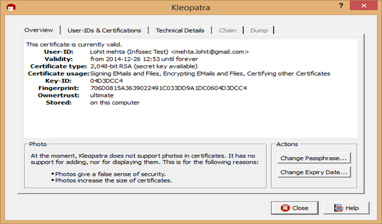
Task: Switch to the Overview tab
Action: [x=38, y=30]
